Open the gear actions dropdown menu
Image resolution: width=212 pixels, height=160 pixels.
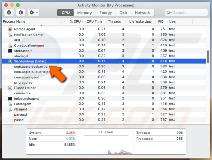pos(34,13)
